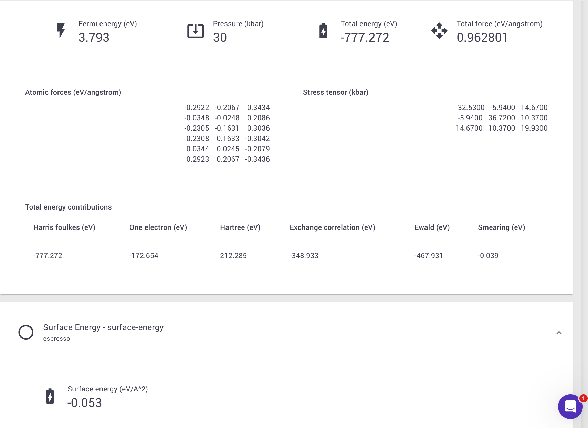Click the Surface Energy status circle
588x428 pixels.
pos(26,332)
